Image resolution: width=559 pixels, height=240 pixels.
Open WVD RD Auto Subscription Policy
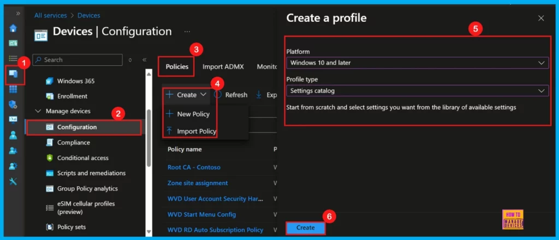click(215, 230)
